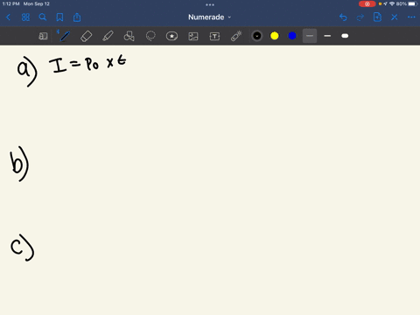
Task: Tap the screen recording indicator
Action: click(x=367, y=3)
